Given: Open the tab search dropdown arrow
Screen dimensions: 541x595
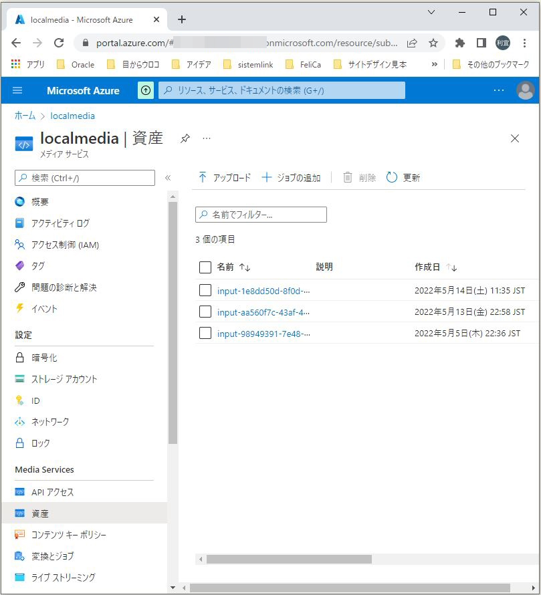Looking at the screenshot, I should click(x=431, y=12).
